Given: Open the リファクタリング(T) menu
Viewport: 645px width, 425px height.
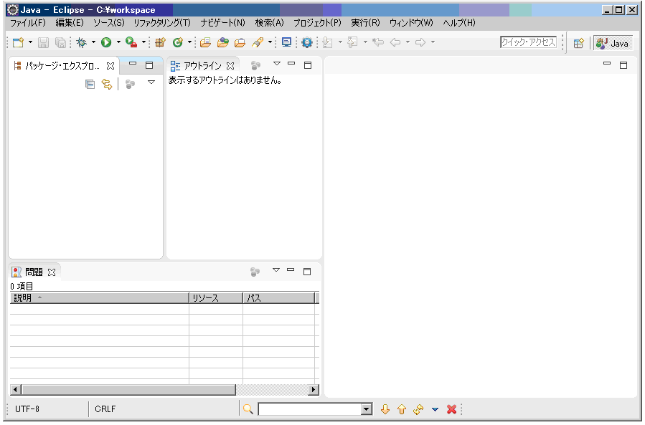Looking at the screenshot, I should click(x=162, y=23).
